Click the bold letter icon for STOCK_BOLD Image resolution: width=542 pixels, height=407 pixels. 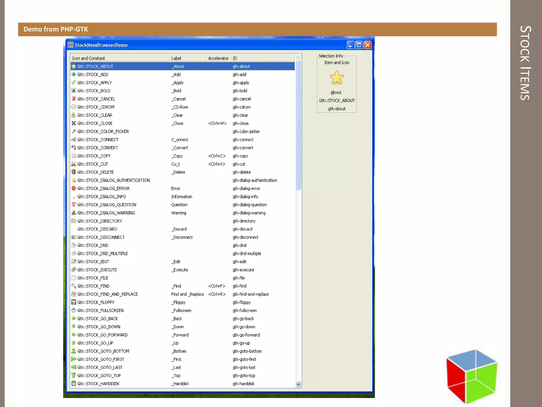[74, 91]
